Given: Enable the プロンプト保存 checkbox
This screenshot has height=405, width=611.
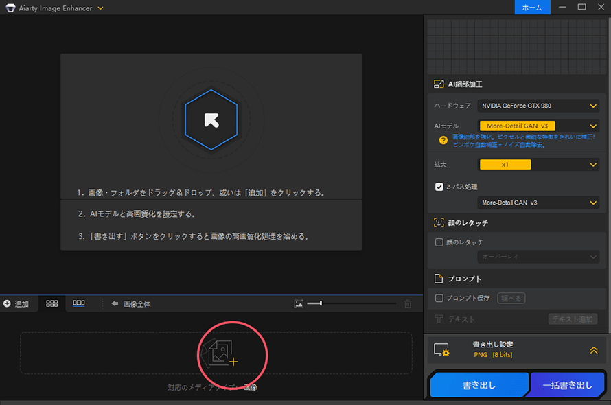Looking at the screenshot, I should 440,298.
